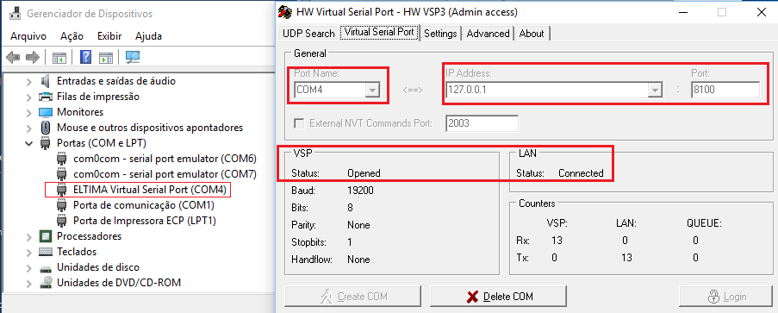Open the Port Name COM4 dropdown
This screenshot has height=313, width=778.
pyautogui.click(x=372, y=90)
